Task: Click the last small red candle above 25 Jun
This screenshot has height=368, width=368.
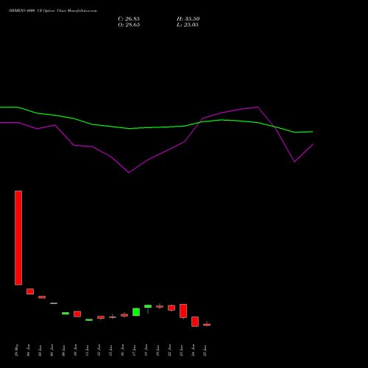Action: click(207, 325)
